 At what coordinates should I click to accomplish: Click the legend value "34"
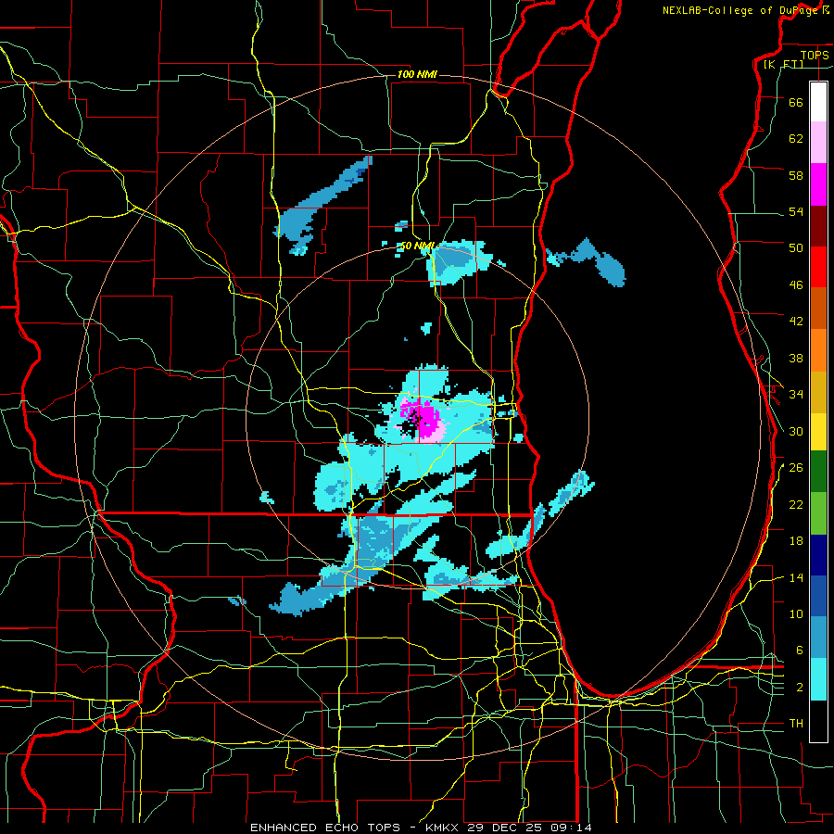click(796, 395)
